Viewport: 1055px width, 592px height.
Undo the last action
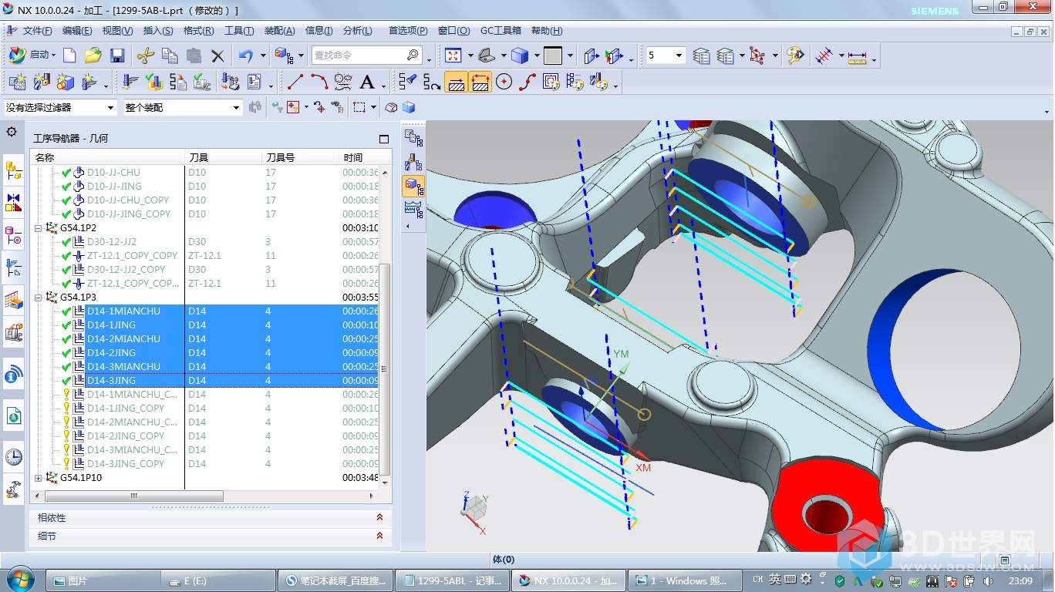[246, 55]
